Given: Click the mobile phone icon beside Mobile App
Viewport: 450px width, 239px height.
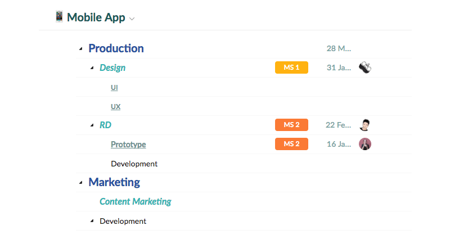Looking at the screenshot, I should [x=59, y=17].
